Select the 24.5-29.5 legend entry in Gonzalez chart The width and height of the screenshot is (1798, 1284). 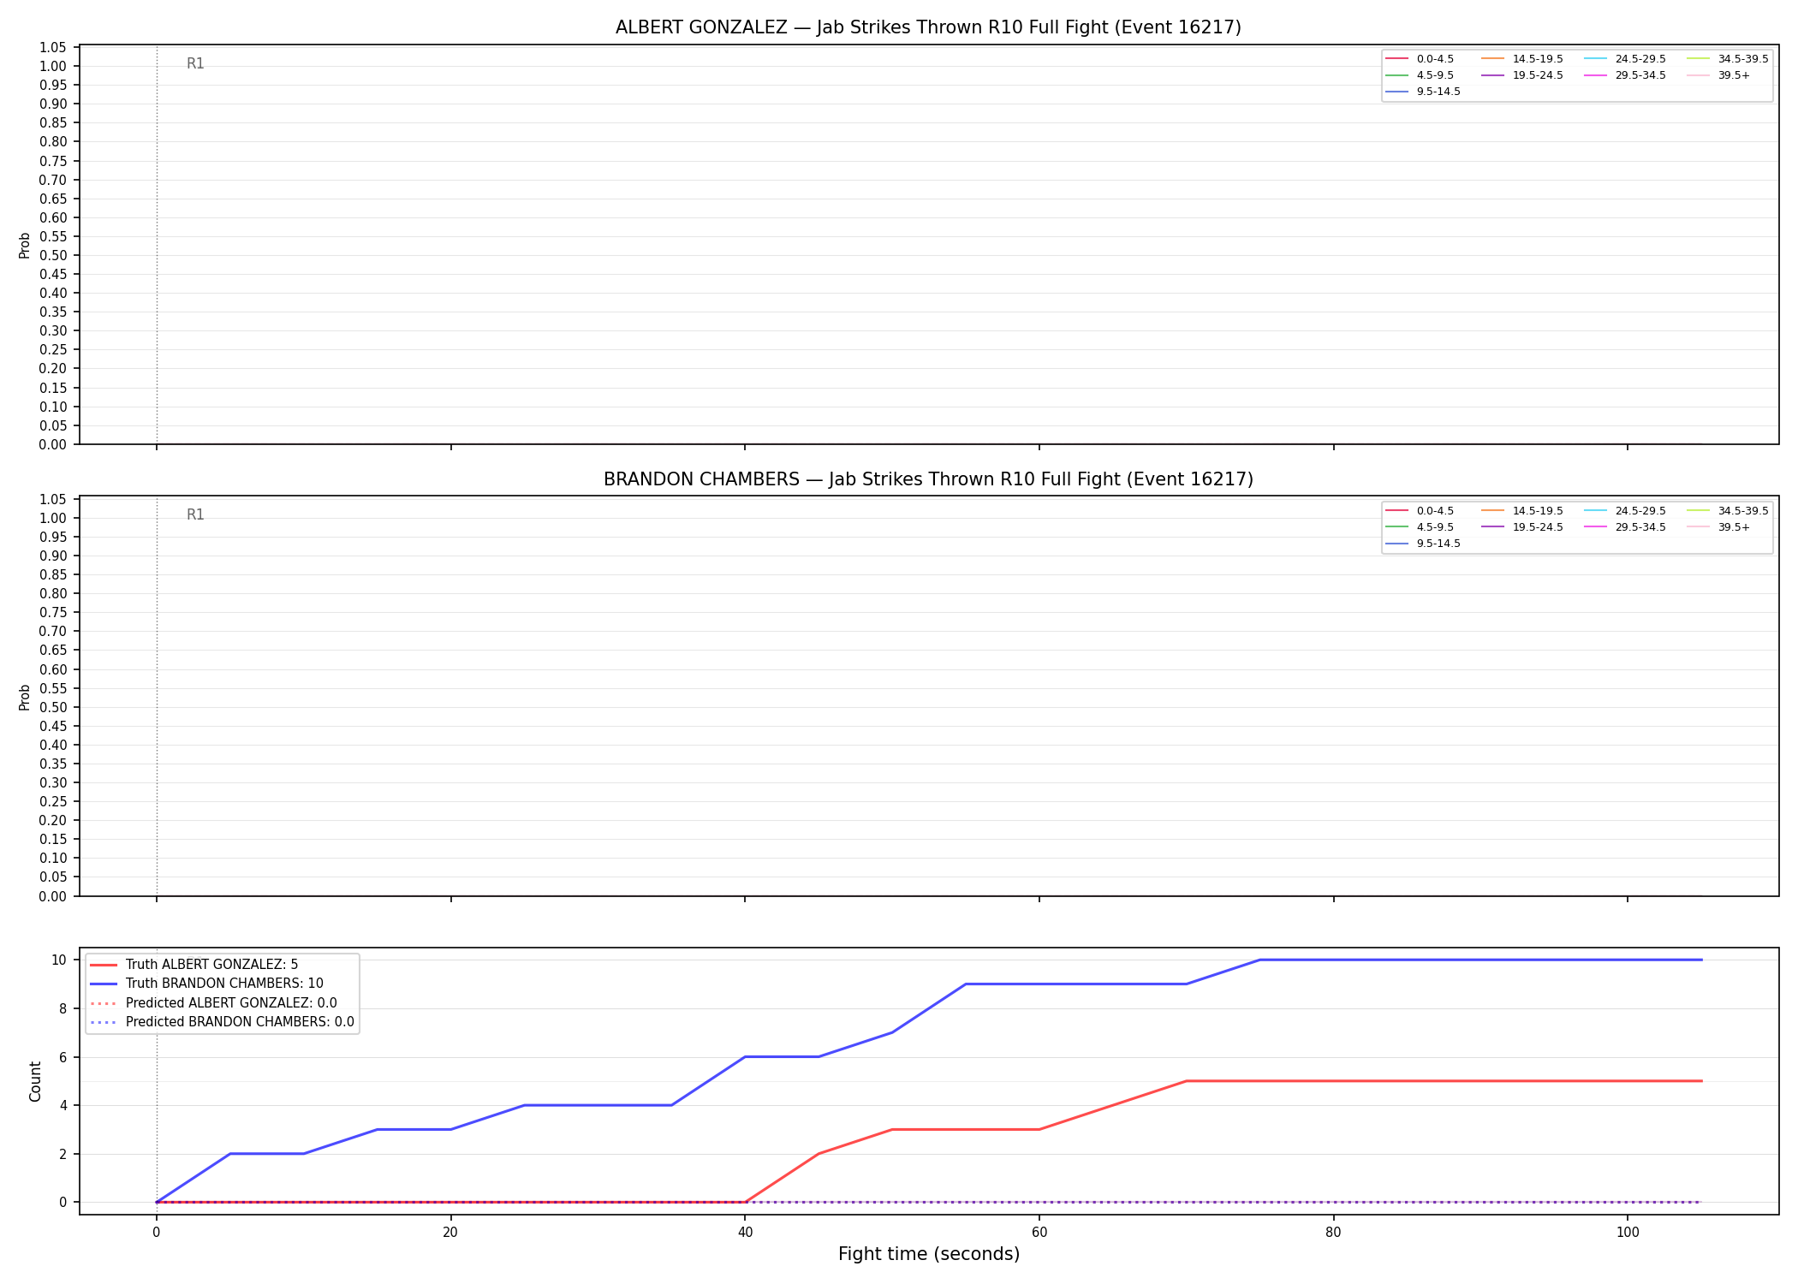(1624, 59)
